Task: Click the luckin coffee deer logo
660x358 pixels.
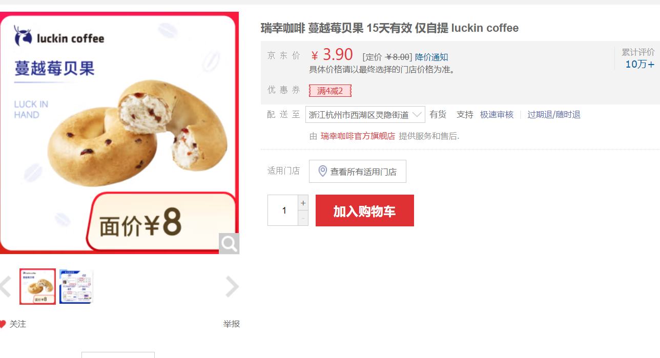Action: pyautogui.click(x=23, y=37)
